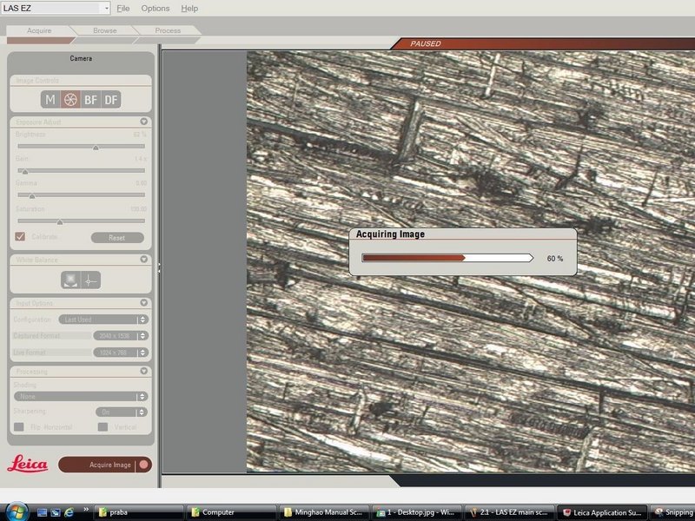Viewport: 695px width, 521px height.
Task: Click the live microscope image preview
Action: pyautogui.click(x=471, y=261)
